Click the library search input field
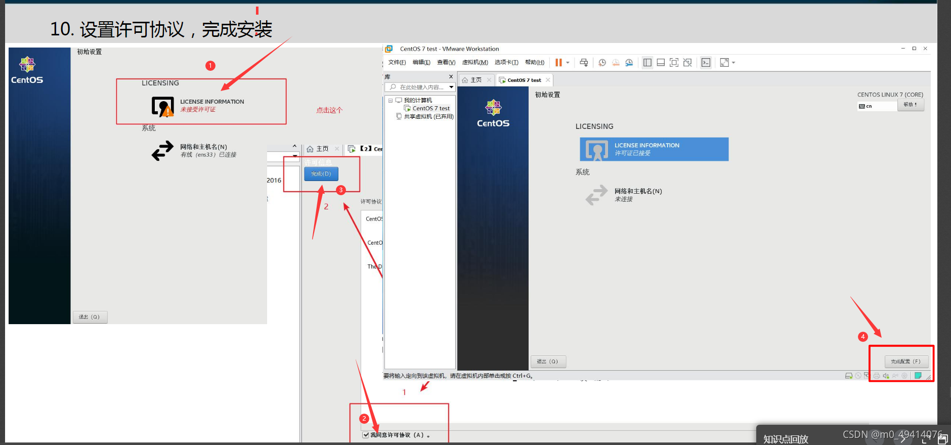 421,87
